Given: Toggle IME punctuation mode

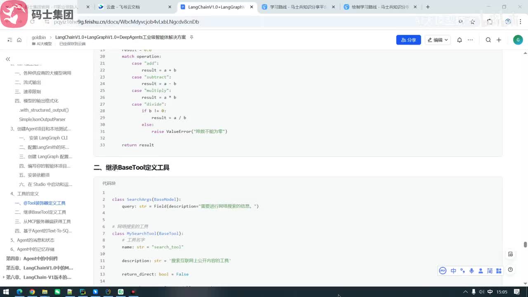Looking at the screenshot, I should click(462, 271).
